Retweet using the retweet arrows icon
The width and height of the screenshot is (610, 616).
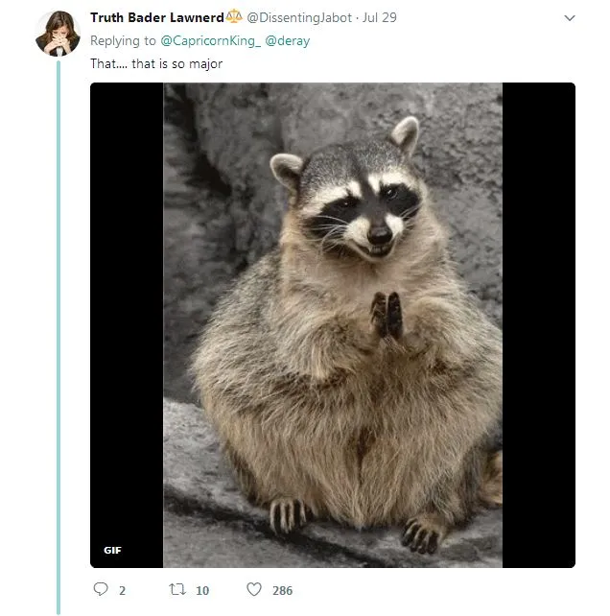point(177,589)
